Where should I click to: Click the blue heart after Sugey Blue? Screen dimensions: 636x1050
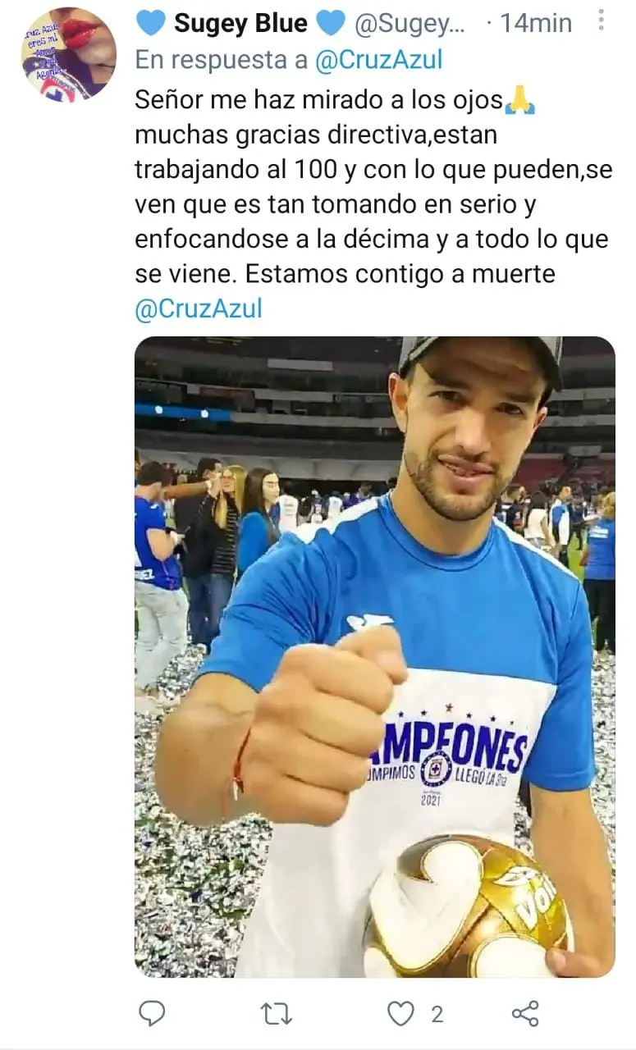(x=330, y=23)
